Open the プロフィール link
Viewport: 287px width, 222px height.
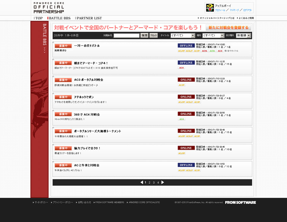[220, 10]
